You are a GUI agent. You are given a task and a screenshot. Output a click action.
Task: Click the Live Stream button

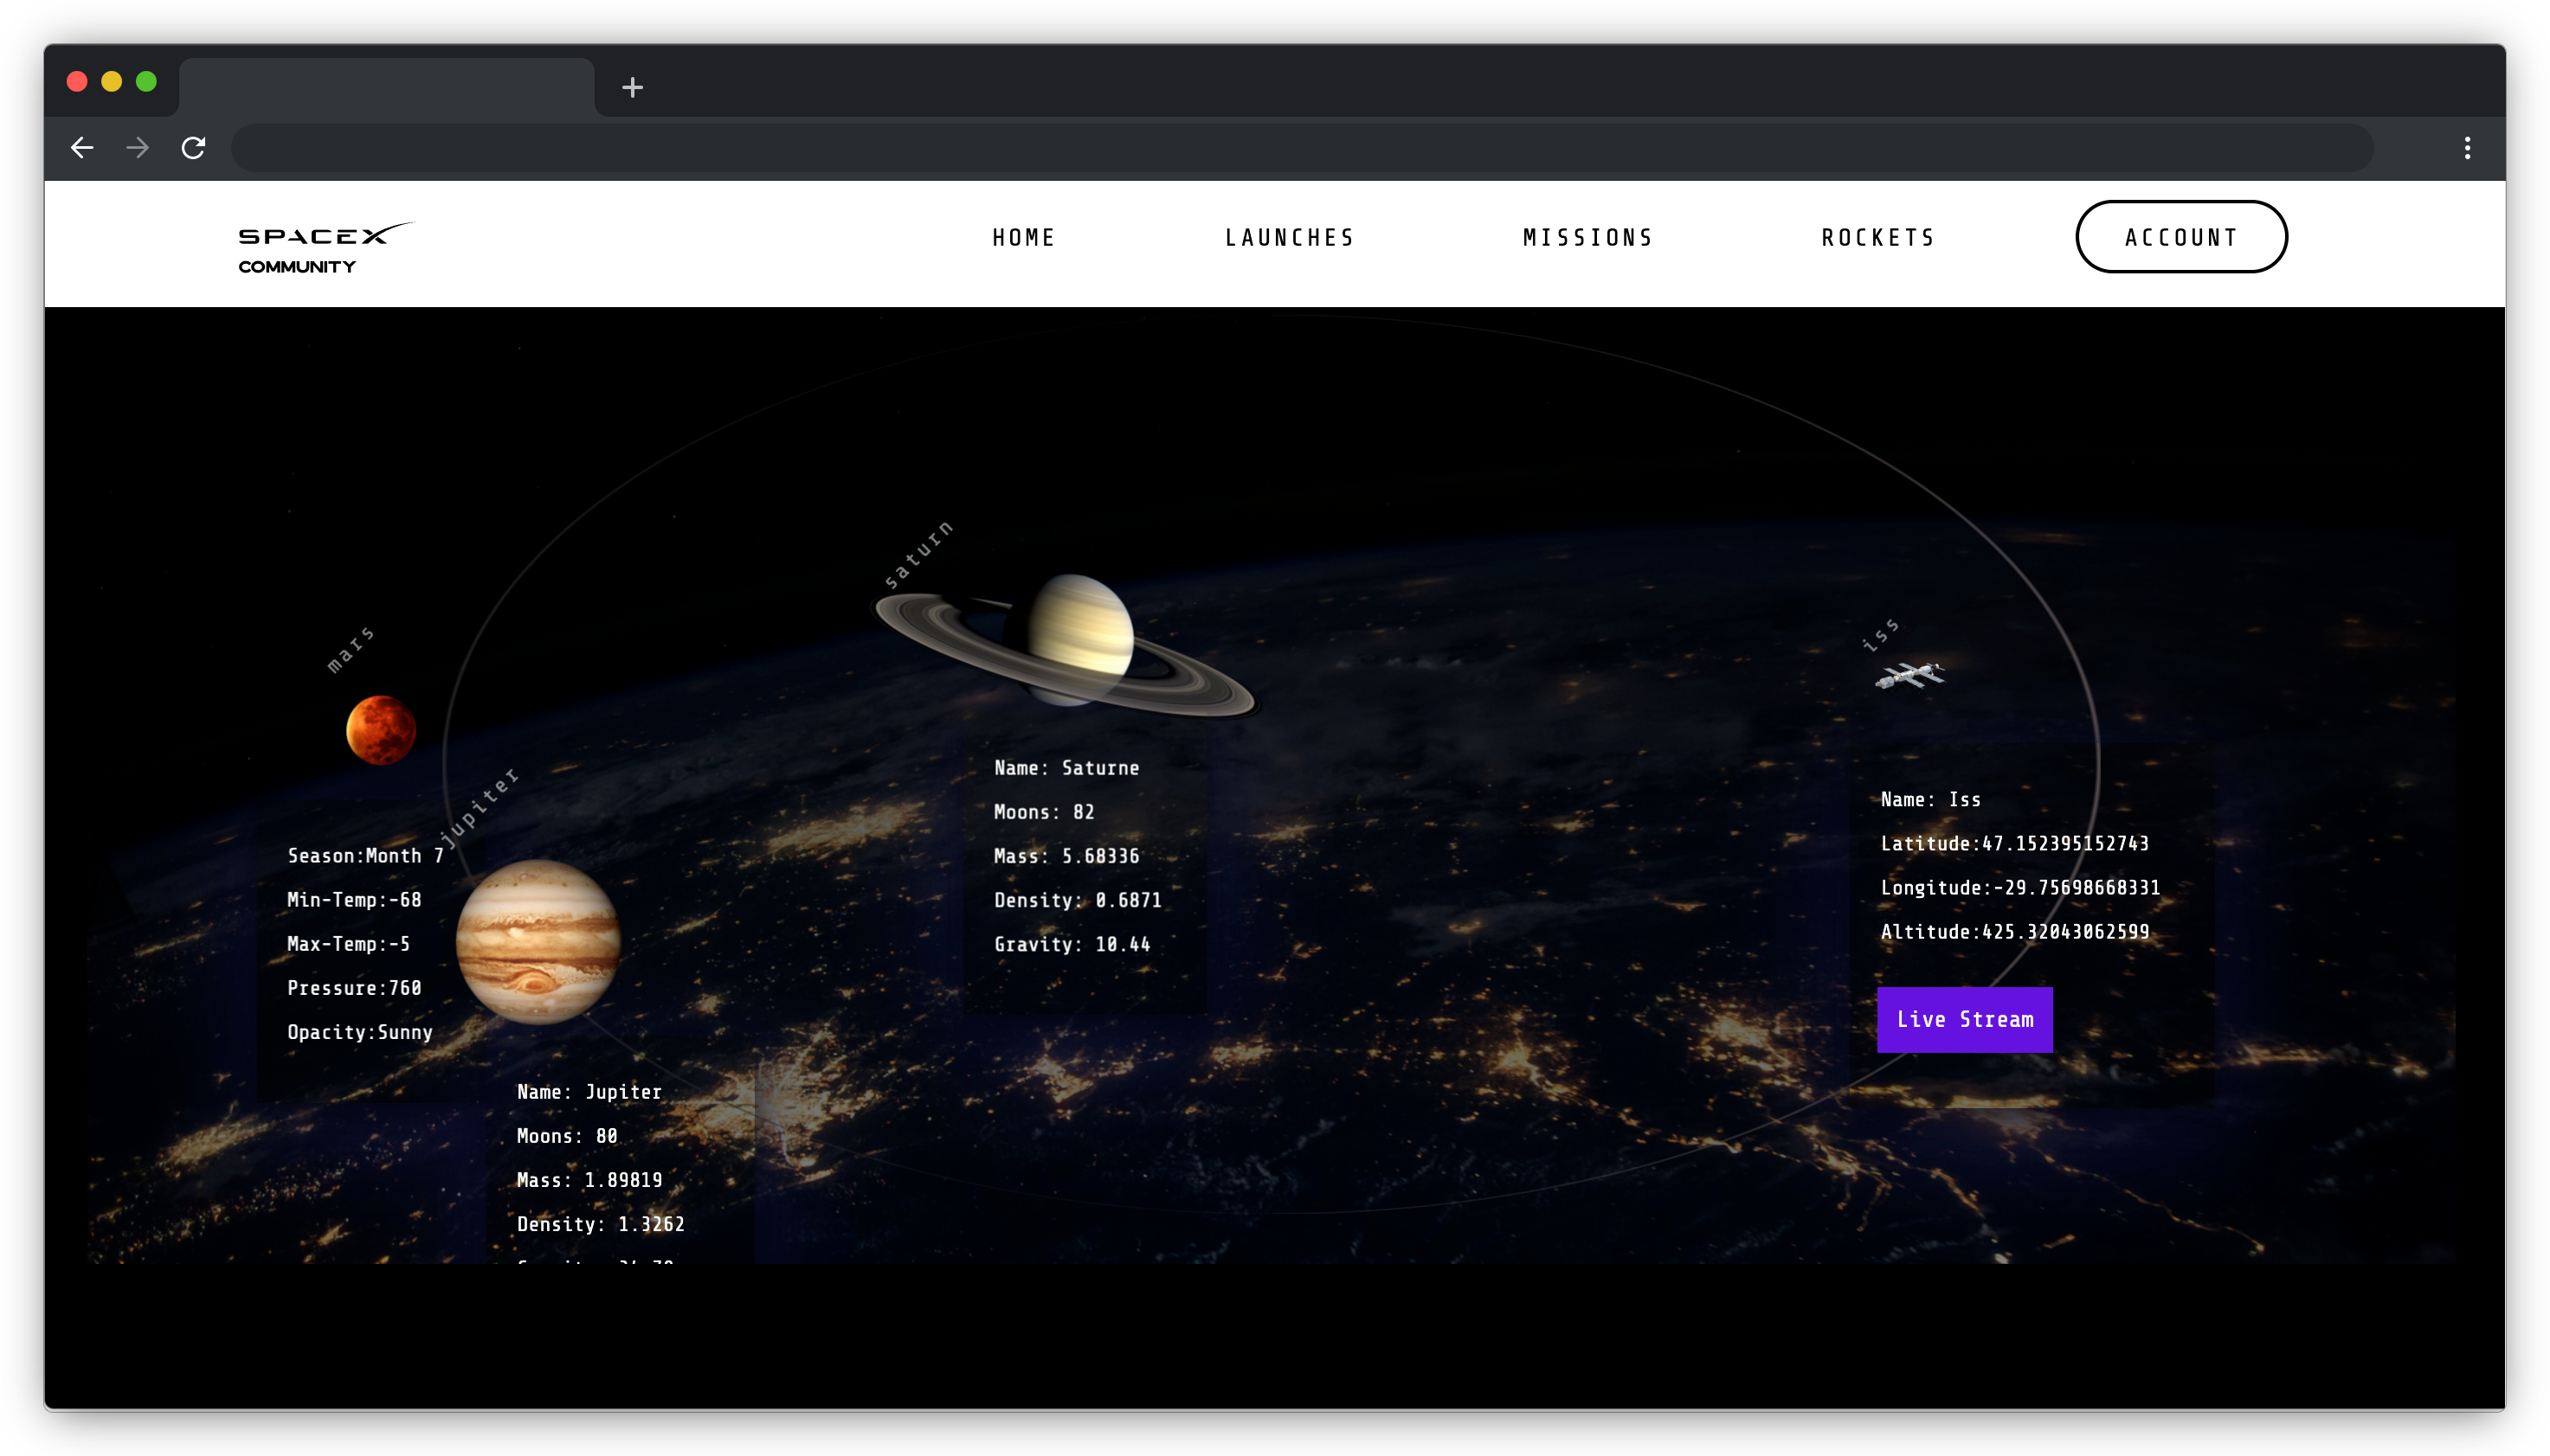1965,1018
